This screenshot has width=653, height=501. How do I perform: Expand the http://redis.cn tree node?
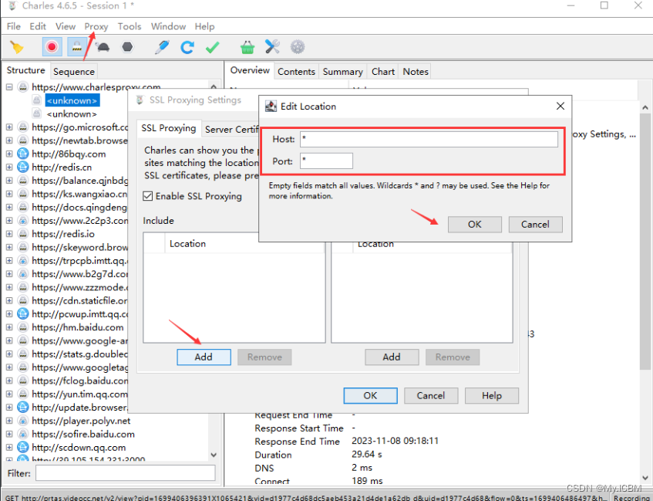coord(9,168)
